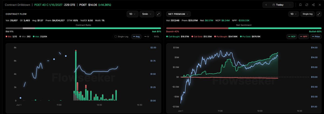
Task: Expand the Net Premium chart to fullscreen
Action: 319,14
